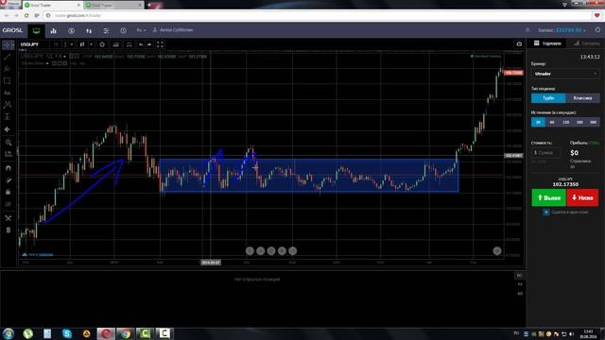This screenshot has width=605, height=340.
Task: Toggle the magnet snap mode
Action: (9, 168)
